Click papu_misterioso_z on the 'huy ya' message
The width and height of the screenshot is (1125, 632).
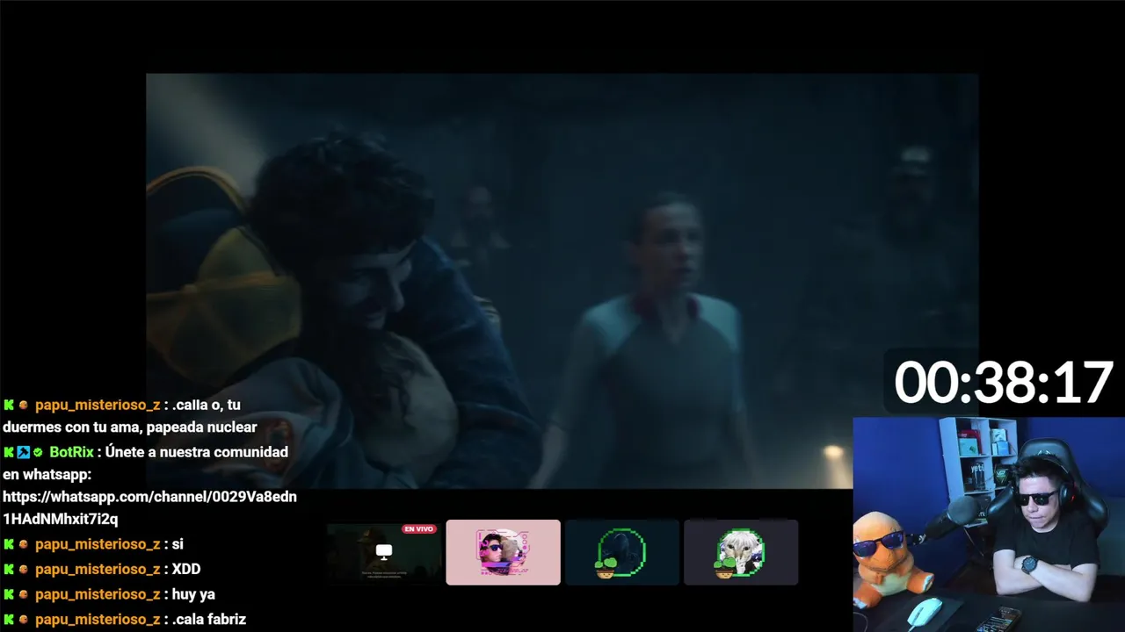tap(98, 594)
